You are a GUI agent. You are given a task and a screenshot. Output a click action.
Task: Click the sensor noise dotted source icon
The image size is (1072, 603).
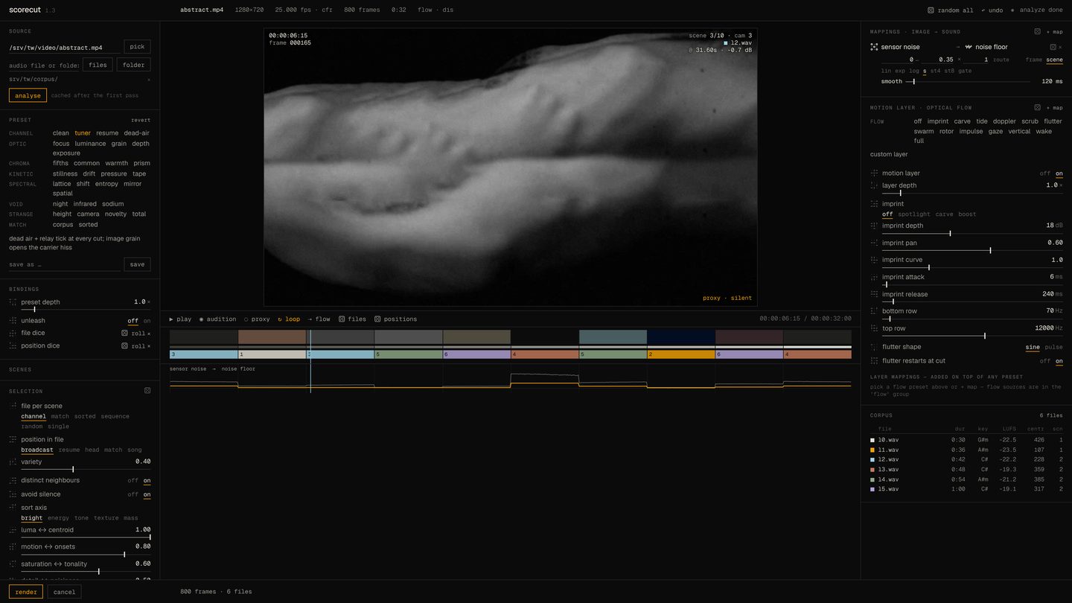click(x=874, y=47)
